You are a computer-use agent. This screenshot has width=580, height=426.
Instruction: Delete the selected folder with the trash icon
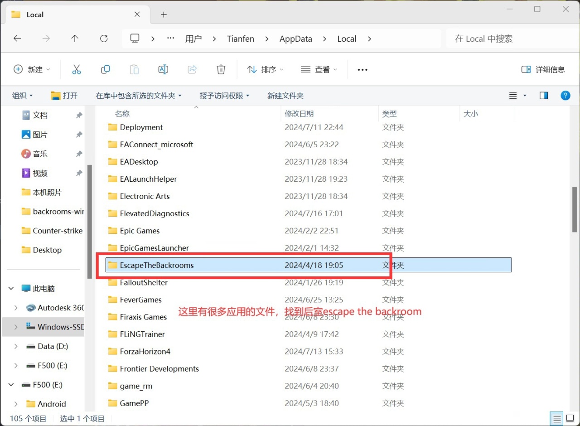[x=221, y=69]
